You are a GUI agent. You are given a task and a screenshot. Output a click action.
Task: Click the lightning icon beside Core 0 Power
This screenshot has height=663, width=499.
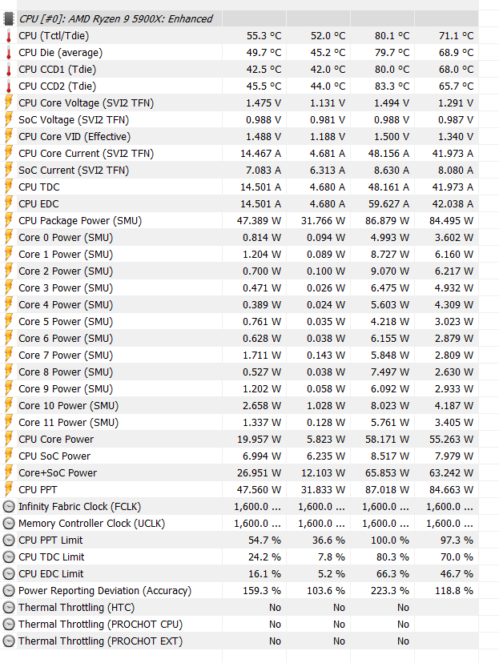click(x=9, y=237)
